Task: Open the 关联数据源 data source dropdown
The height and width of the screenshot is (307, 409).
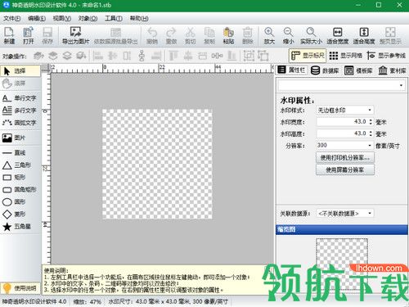Action: tap(345, 213)
